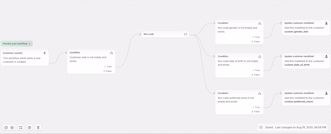Click the person icon on custom.preferred_name step

(326, 93)
